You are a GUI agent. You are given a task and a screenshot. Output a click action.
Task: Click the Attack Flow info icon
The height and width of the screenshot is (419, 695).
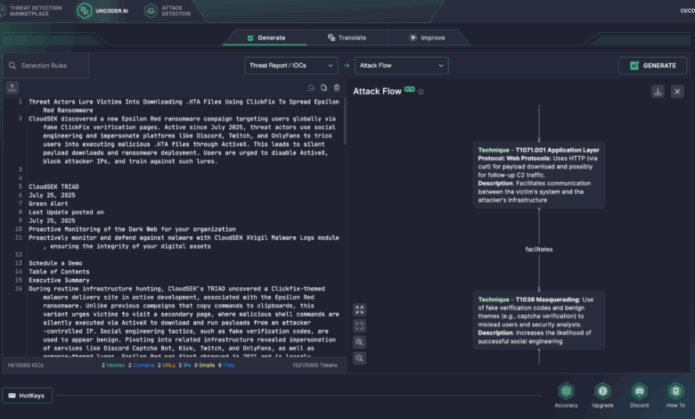pos(421,92)
